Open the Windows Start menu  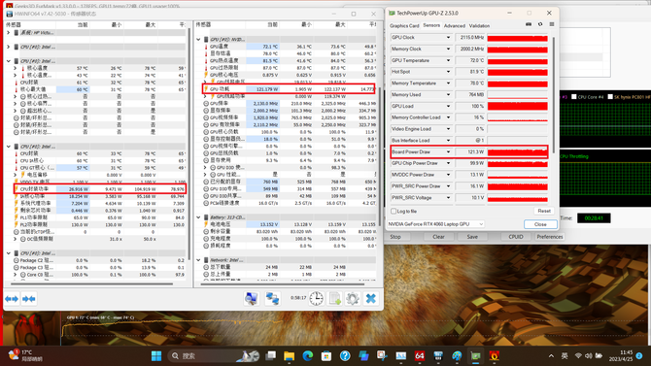pos(156,356)
